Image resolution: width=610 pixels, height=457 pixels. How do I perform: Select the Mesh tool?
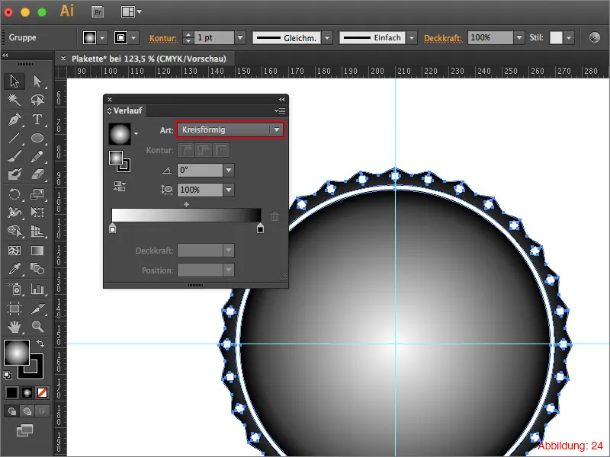14,251
